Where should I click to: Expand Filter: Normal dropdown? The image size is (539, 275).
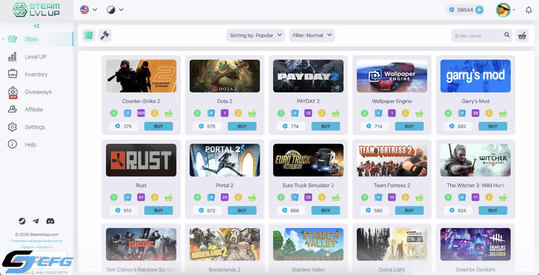(x=312, y=35)
